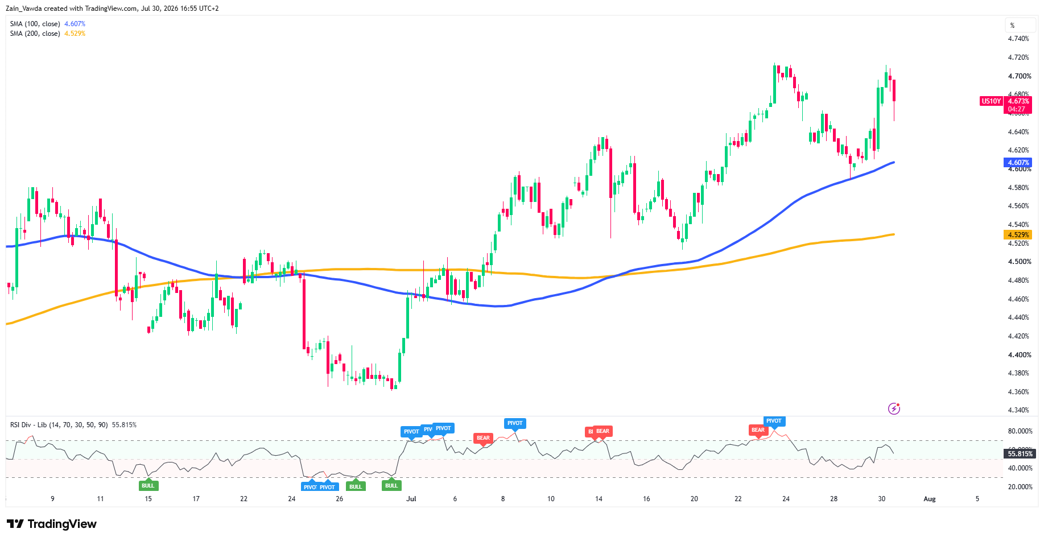
Task: Click the 4.500% price axis label
Action: click(1019, 262)
